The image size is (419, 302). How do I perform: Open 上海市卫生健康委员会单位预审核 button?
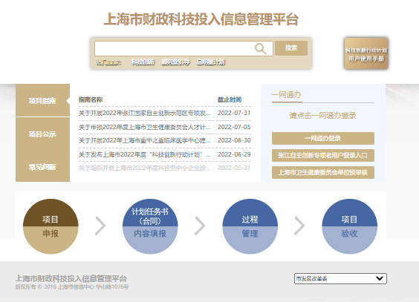click(323, 172)
